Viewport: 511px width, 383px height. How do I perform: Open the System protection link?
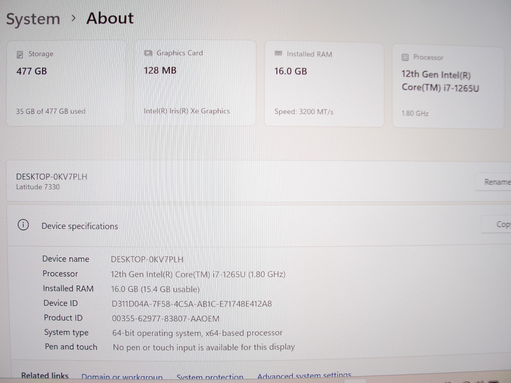click(x=210, y=377)
